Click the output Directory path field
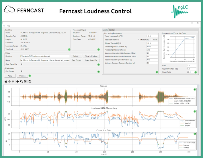 45,56
